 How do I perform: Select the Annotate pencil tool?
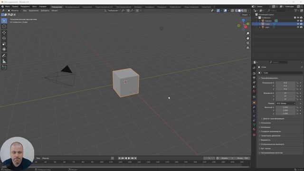(4, 56)
